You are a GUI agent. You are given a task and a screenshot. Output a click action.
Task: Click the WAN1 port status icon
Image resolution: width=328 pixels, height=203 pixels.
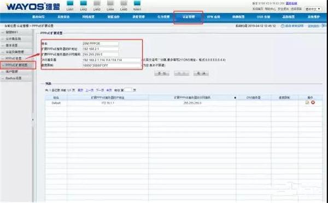pos(137,3)
